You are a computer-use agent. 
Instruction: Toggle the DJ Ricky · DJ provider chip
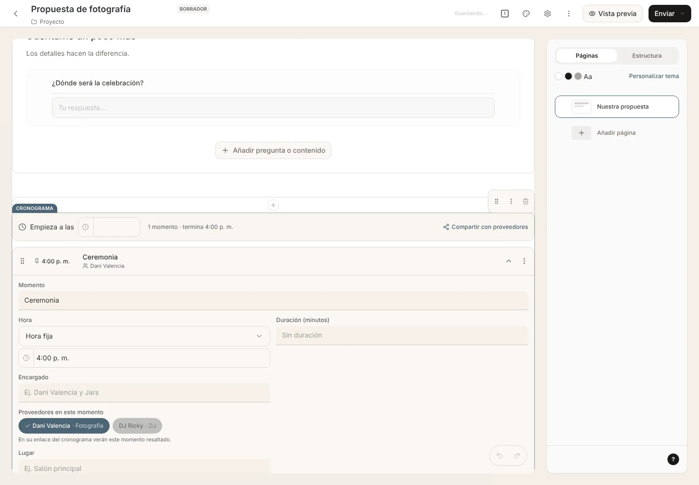tap(137, 426)
